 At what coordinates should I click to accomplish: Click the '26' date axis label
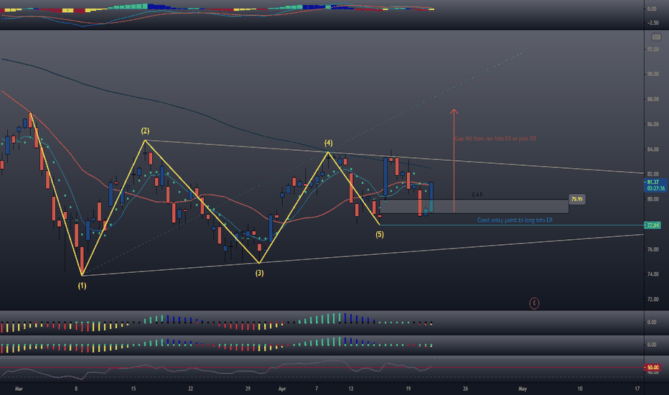click(x=465, y=389)
